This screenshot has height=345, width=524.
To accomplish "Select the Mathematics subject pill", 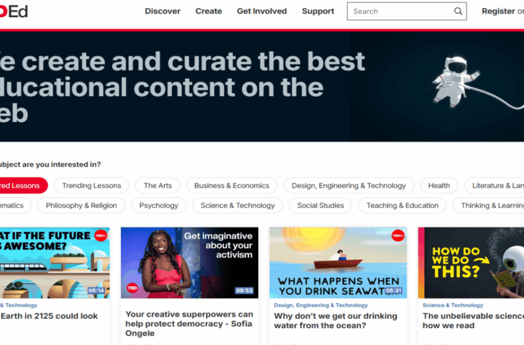I will click(x=15, y=205).
